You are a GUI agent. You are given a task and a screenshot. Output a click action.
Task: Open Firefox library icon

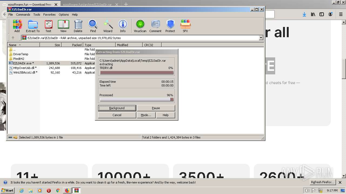pyautogui.click(x=313, y=15)
